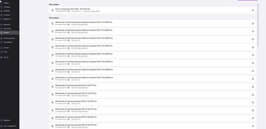Click document icon of 2025-10-13_130280.xlsx row
This screenshot has height=129, width=266.
coord(53,63)
